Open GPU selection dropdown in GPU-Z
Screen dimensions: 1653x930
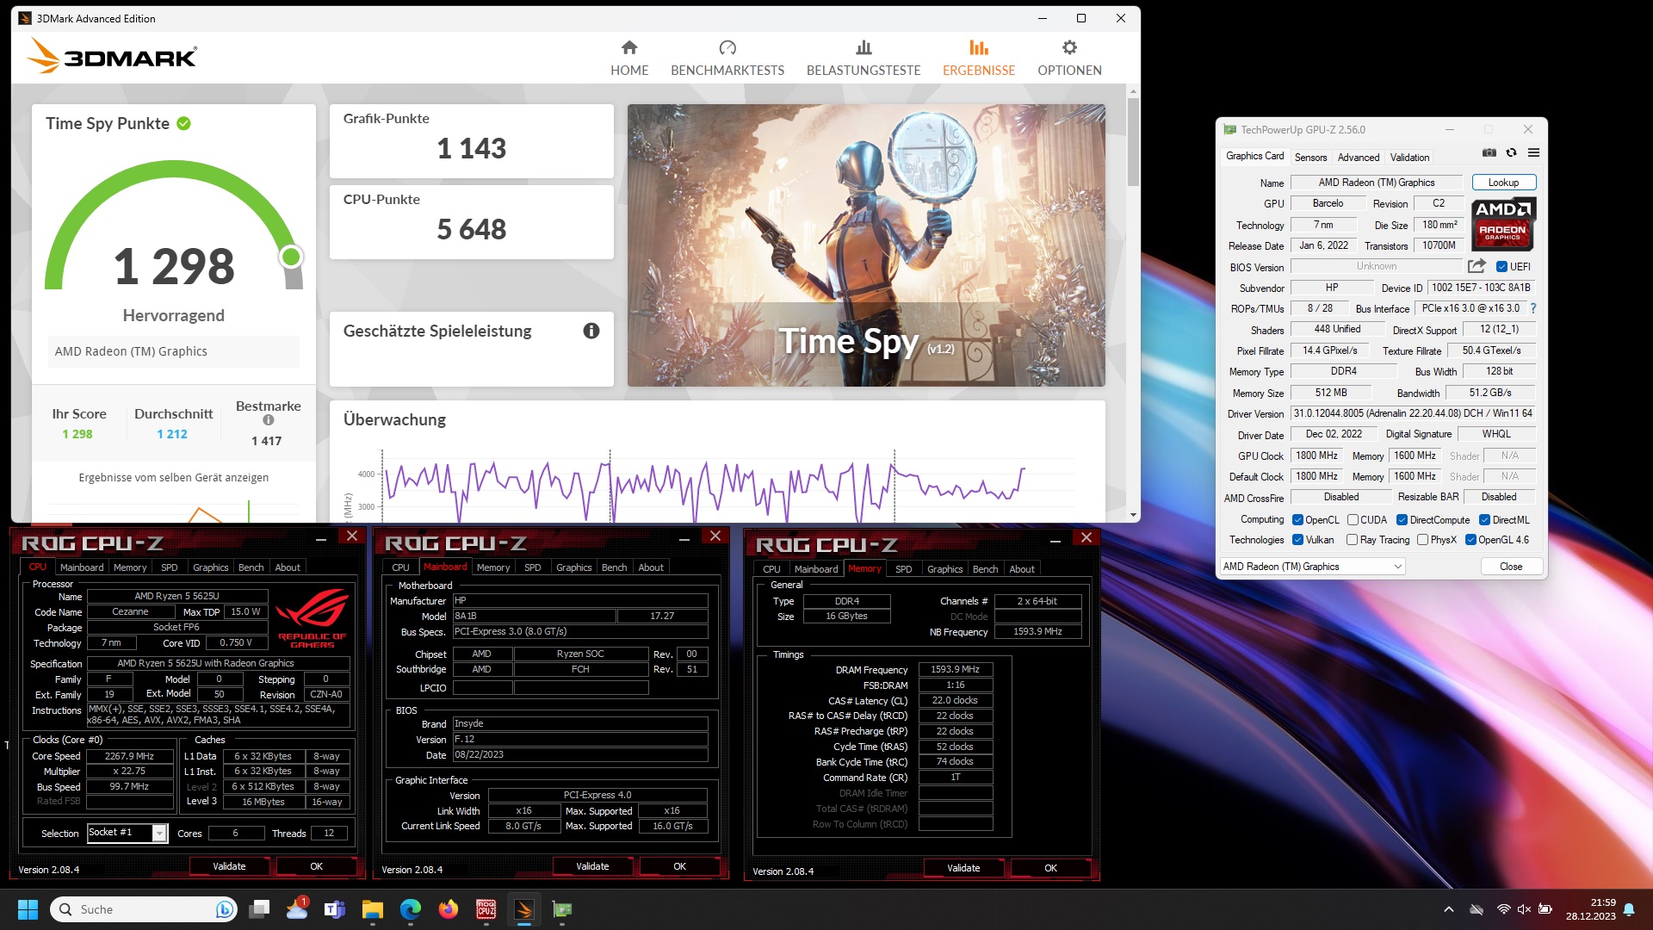pos(1312,567)
